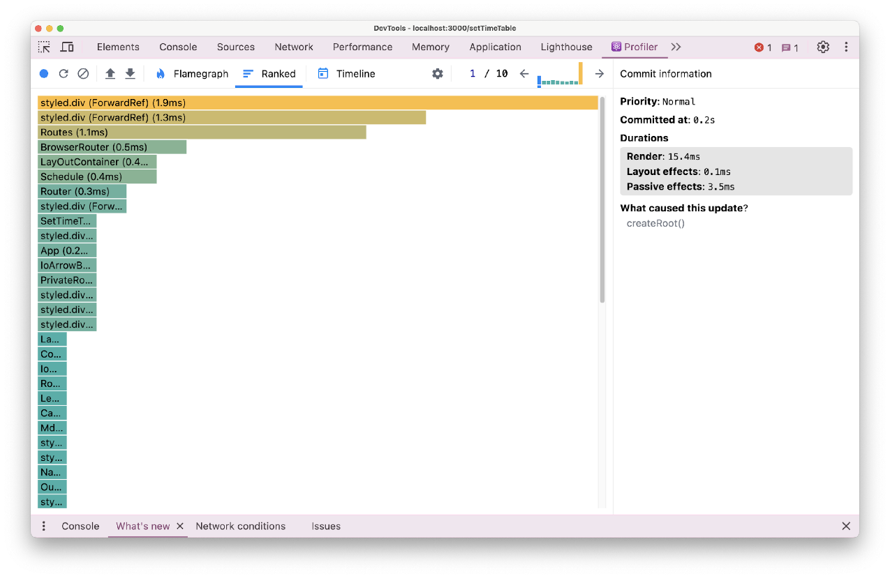Select the SetTimeT... component bar
Image resolution: width=890 pixels, height=578 pixels.
[x=67, y=221]
